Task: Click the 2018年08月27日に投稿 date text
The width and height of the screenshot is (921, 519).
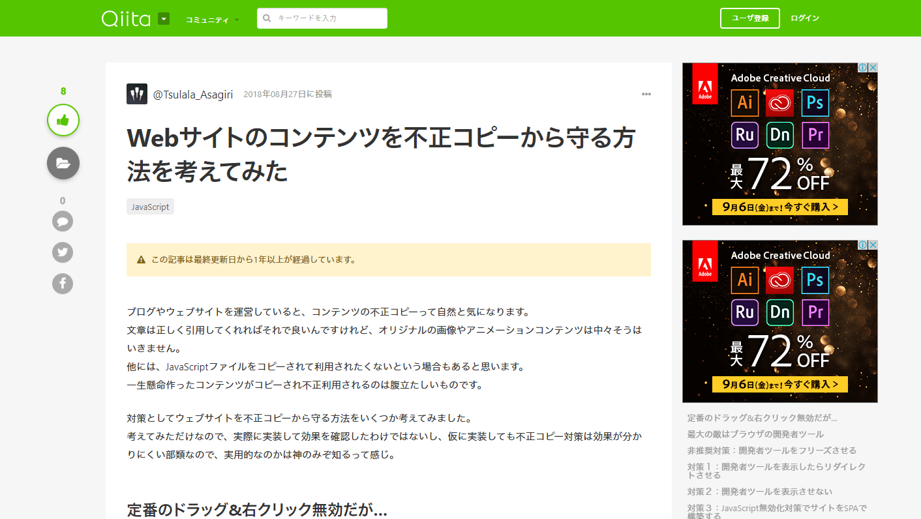Action: pyautogui.click(x=288, y=94)
